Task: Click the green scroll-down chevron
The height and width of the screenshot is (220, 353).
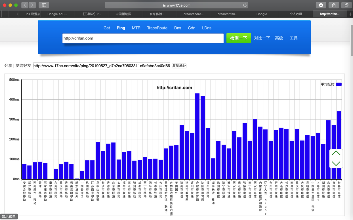Action: (x=336, y=164)
